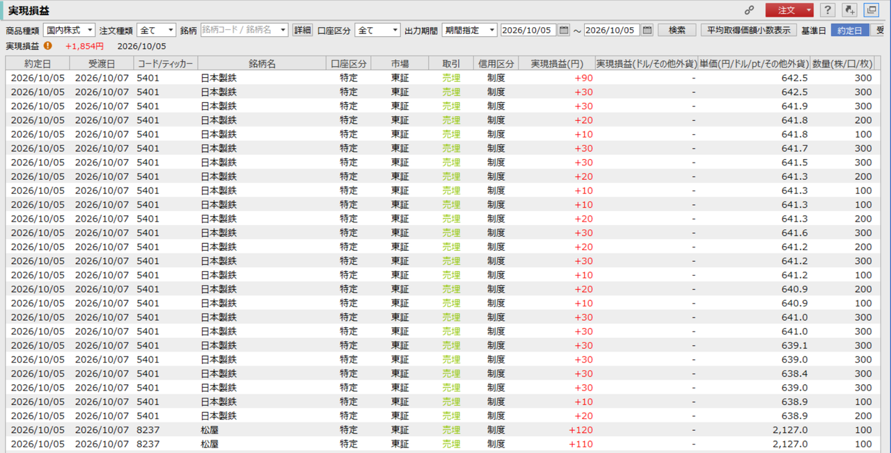Click the 検索 button
Viewport: 891px width, 453px height.
(x=677, y=30)
